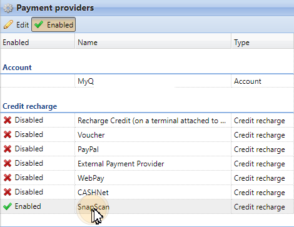Click red X icon in PayPal row

pyautogui.click(x=8, y=149)
